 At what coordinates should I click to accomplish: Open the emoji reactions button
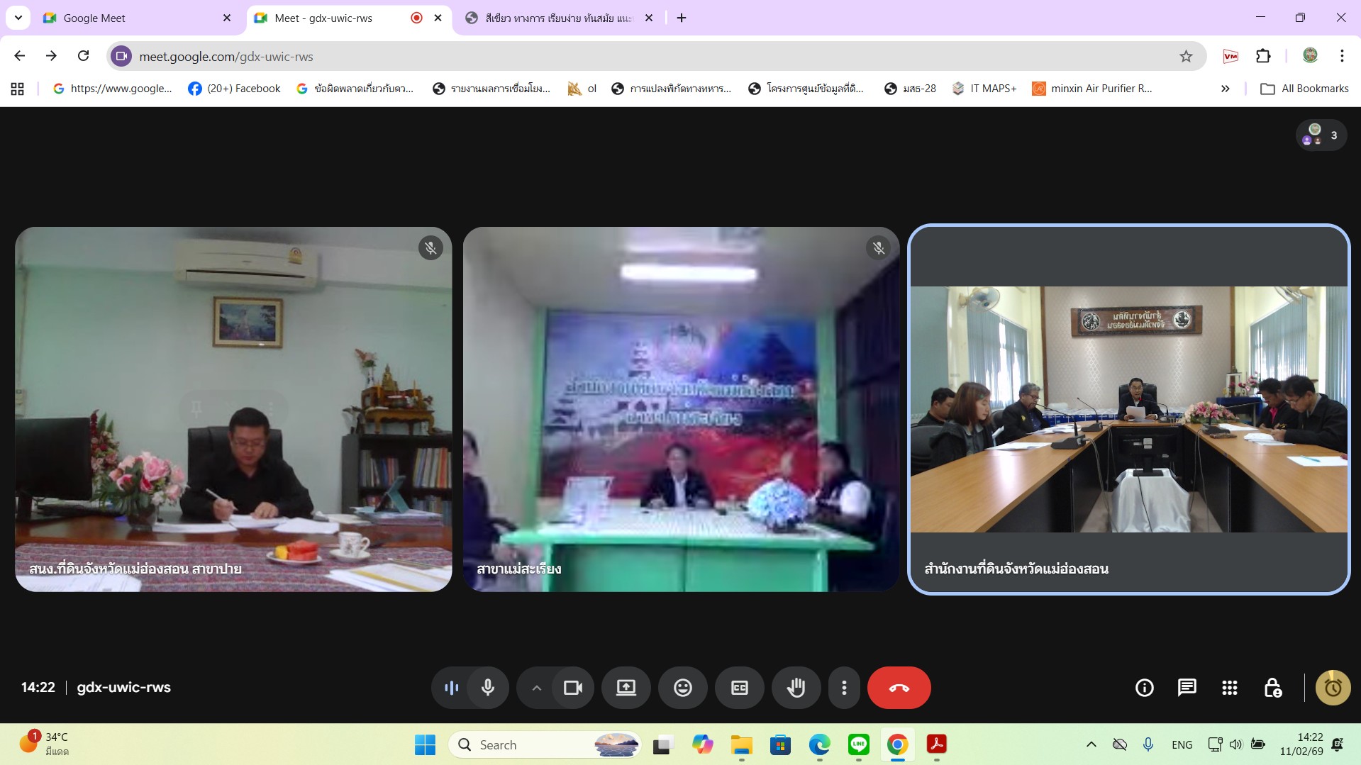coord(682,688)
